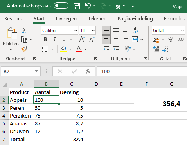The height and width of the screenshot is (145, 187).
Task: Click the Borders icon
Action: coord(45,49)
